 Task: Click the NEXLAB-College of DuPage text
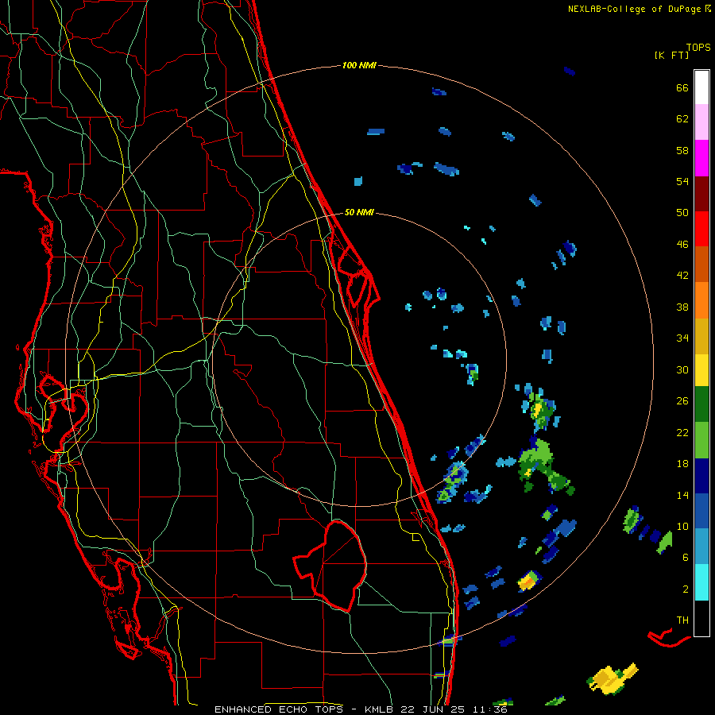click(636, 9)
